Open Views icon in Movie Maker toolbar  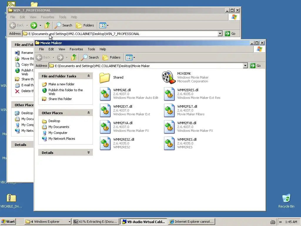(129, 57)
